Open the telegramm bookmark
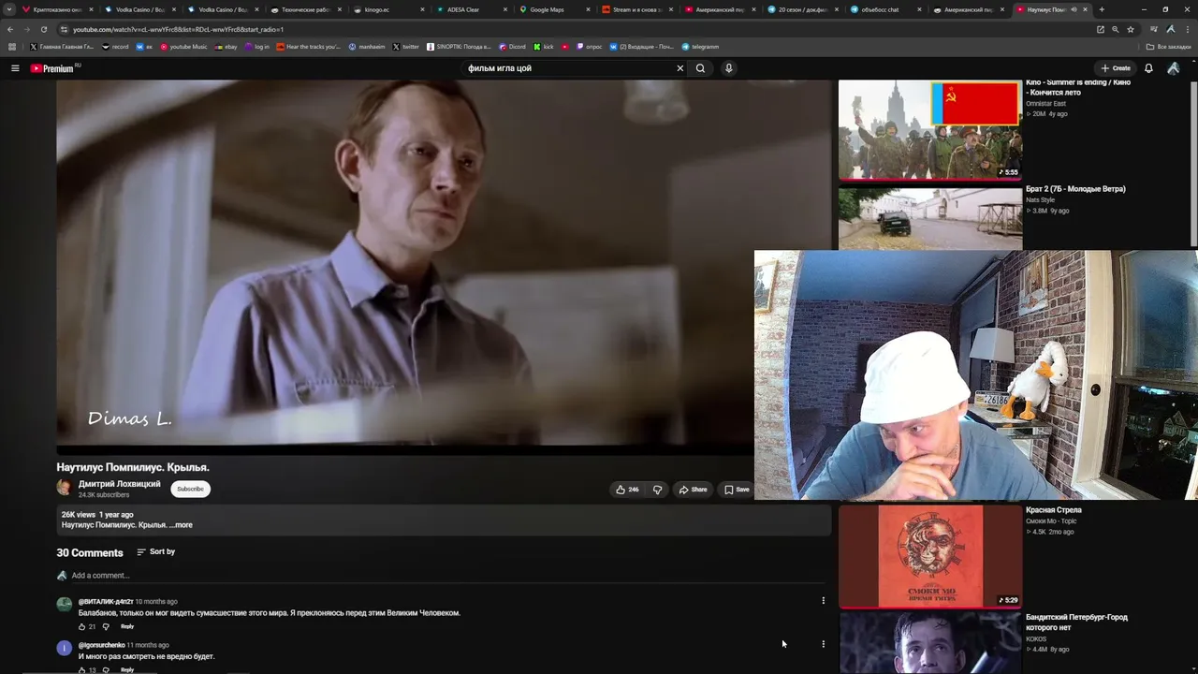Viewport: 1198px width, 674px height. coord(701,47)
